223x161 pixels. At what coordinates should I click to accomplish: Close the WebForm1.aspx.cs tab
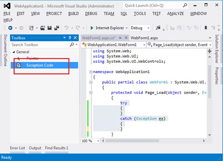(x=126, y=38)
